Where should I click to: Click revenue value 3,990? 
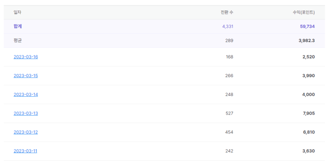pyautogui.click(x=309, y=75)
